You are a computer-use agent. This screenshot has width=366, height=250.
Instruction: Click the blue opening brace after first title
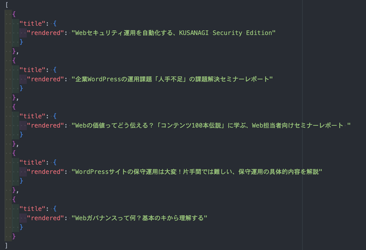coord(55,24)
